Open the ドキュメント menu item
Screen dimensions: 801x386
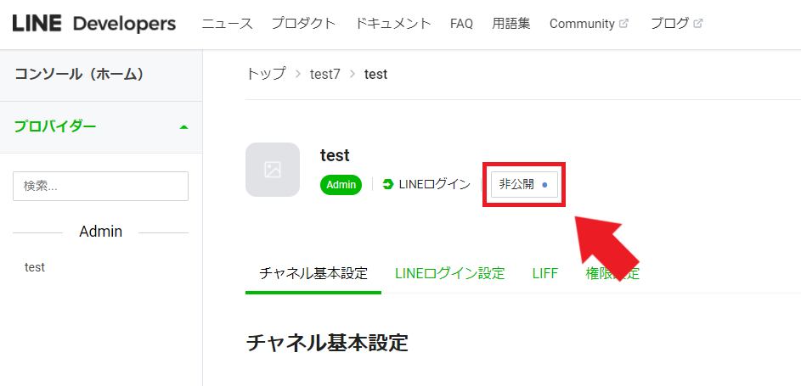(392, 24)
